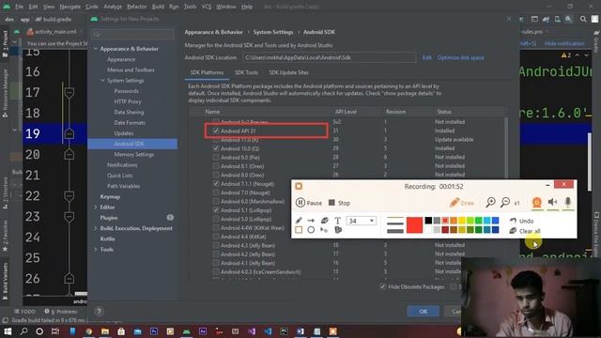Open Windows taskbar search
The image size is (601, 338).
click(23, 331)
